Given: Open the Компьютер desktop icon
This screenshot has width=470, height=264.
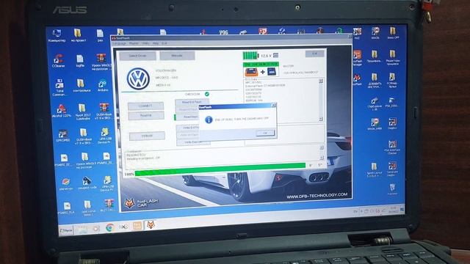Looking at the screenshot, I should [57, 35].
